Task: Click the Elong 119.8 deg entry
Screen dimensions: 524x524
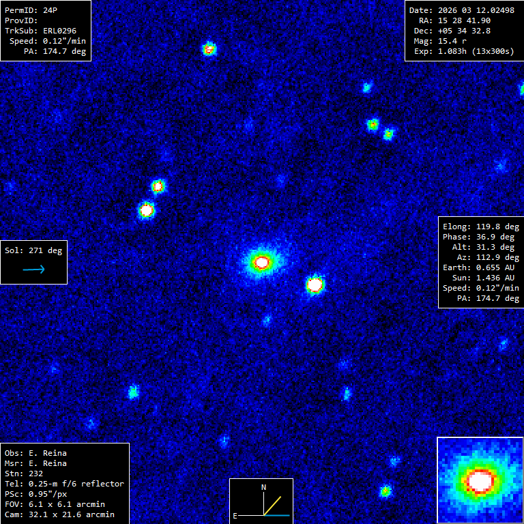Action: 481,227
